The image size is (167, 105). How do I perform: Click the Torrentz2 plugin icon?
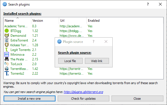(x=7, y=73)
